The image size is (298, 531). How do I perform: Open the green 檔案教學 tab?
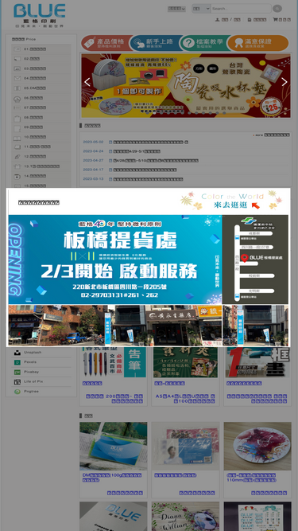(203, 43)
